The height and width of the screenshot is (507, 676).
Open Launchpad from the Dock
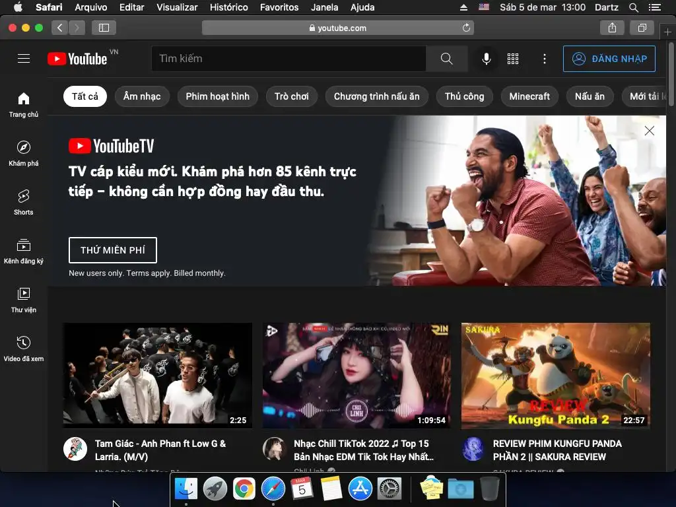click(215, 489)
